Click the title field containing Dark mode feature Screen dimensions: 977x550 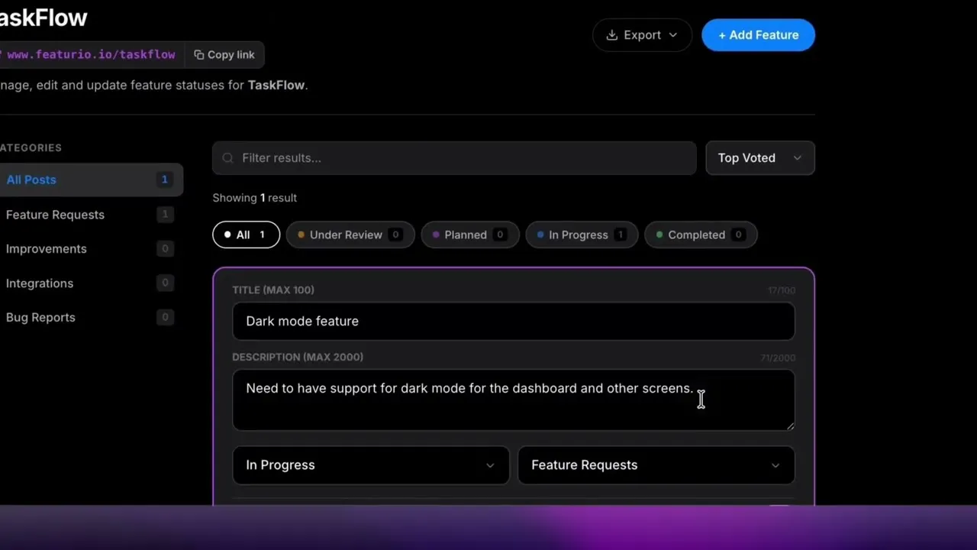(x=514, y=321)
